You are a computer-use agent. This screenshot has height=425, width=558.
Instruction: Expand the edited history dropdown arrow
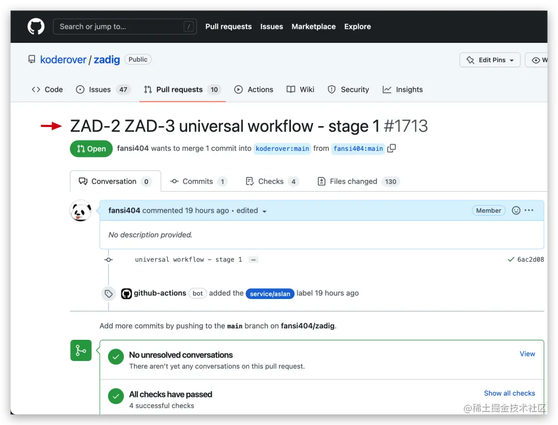pyautogui.click(x=265, y=211)
